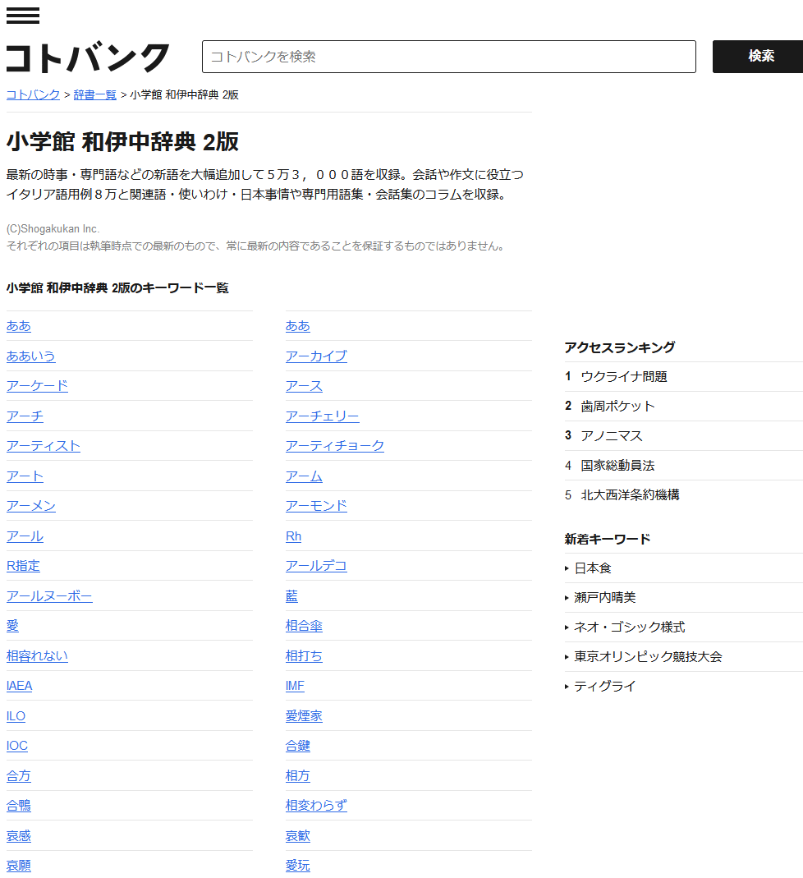This screenshot has width=803, height=878.
Task: Open the アース keyword link
Action: [x=304, y=386]
